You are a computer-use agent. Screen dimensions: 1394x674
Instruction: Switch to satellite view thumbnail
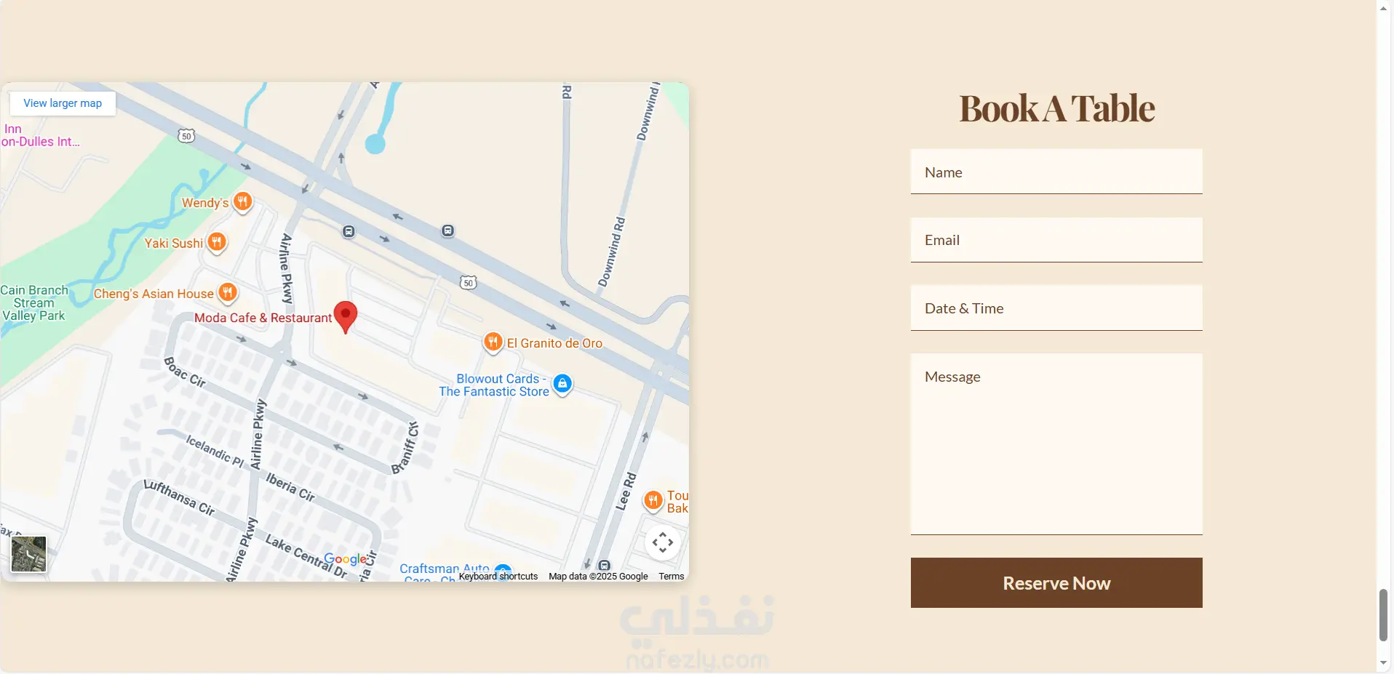(29, 554)
